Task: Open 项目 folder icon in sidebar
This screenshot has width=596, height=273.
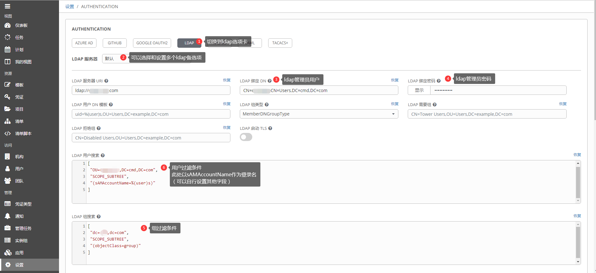Action: click(7, 109)
